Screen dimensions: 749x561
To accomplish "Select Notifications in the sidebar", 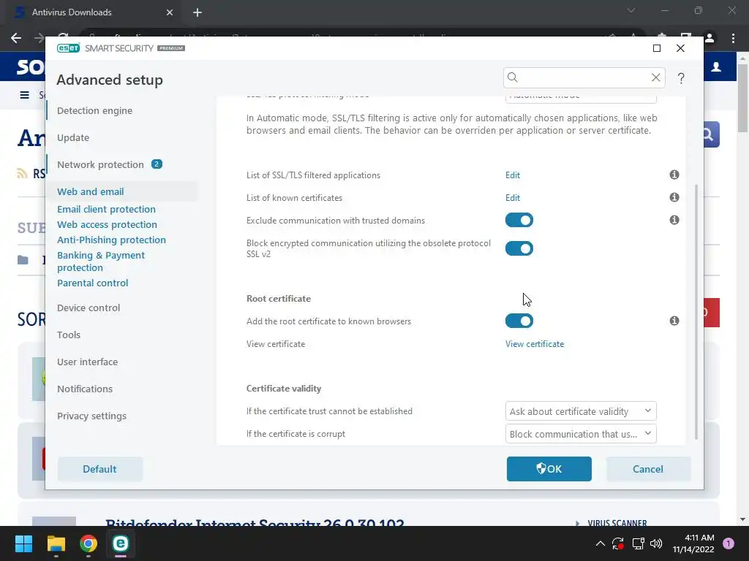I will [85, 389].
